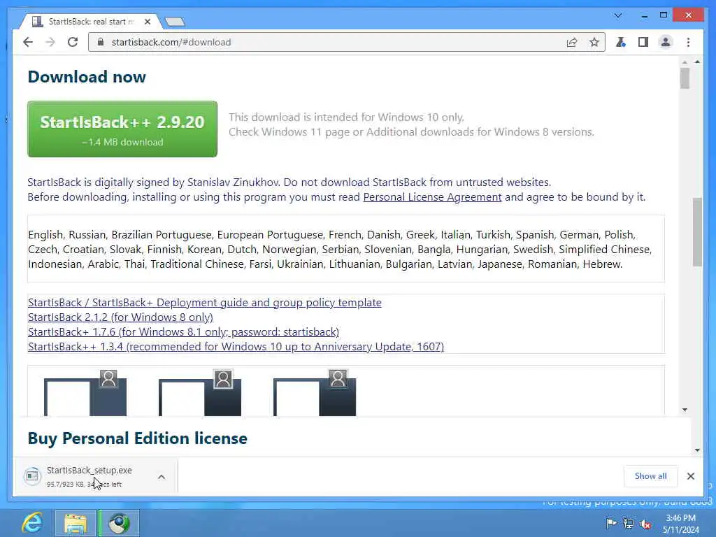This screenshot has height=537, width=716.
Task: Open Deployment guide and group policy template link
Action: coord(205,302)
